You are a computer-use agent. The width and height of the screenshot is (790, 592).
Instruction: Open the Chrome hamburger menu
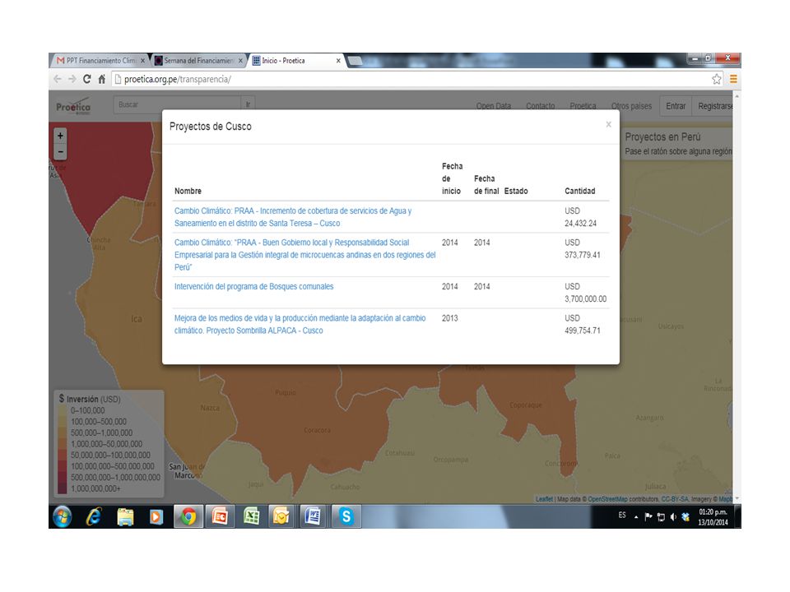733,79
